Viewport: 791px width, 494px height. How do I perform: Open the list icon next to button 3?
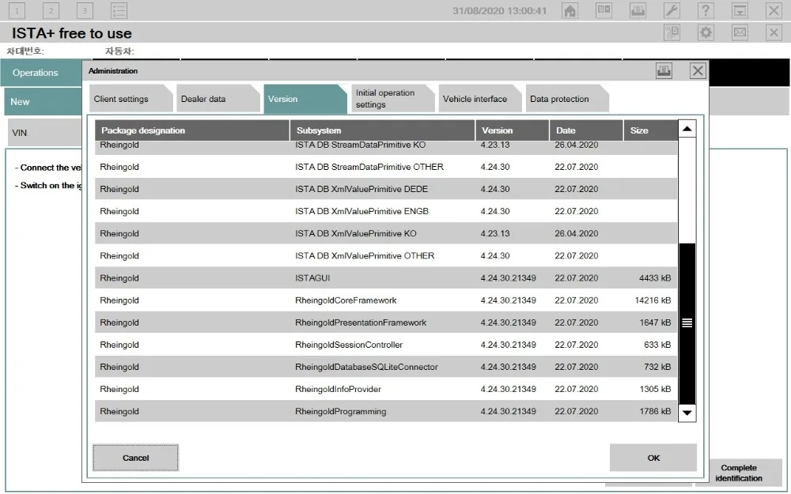coord(119,10)
